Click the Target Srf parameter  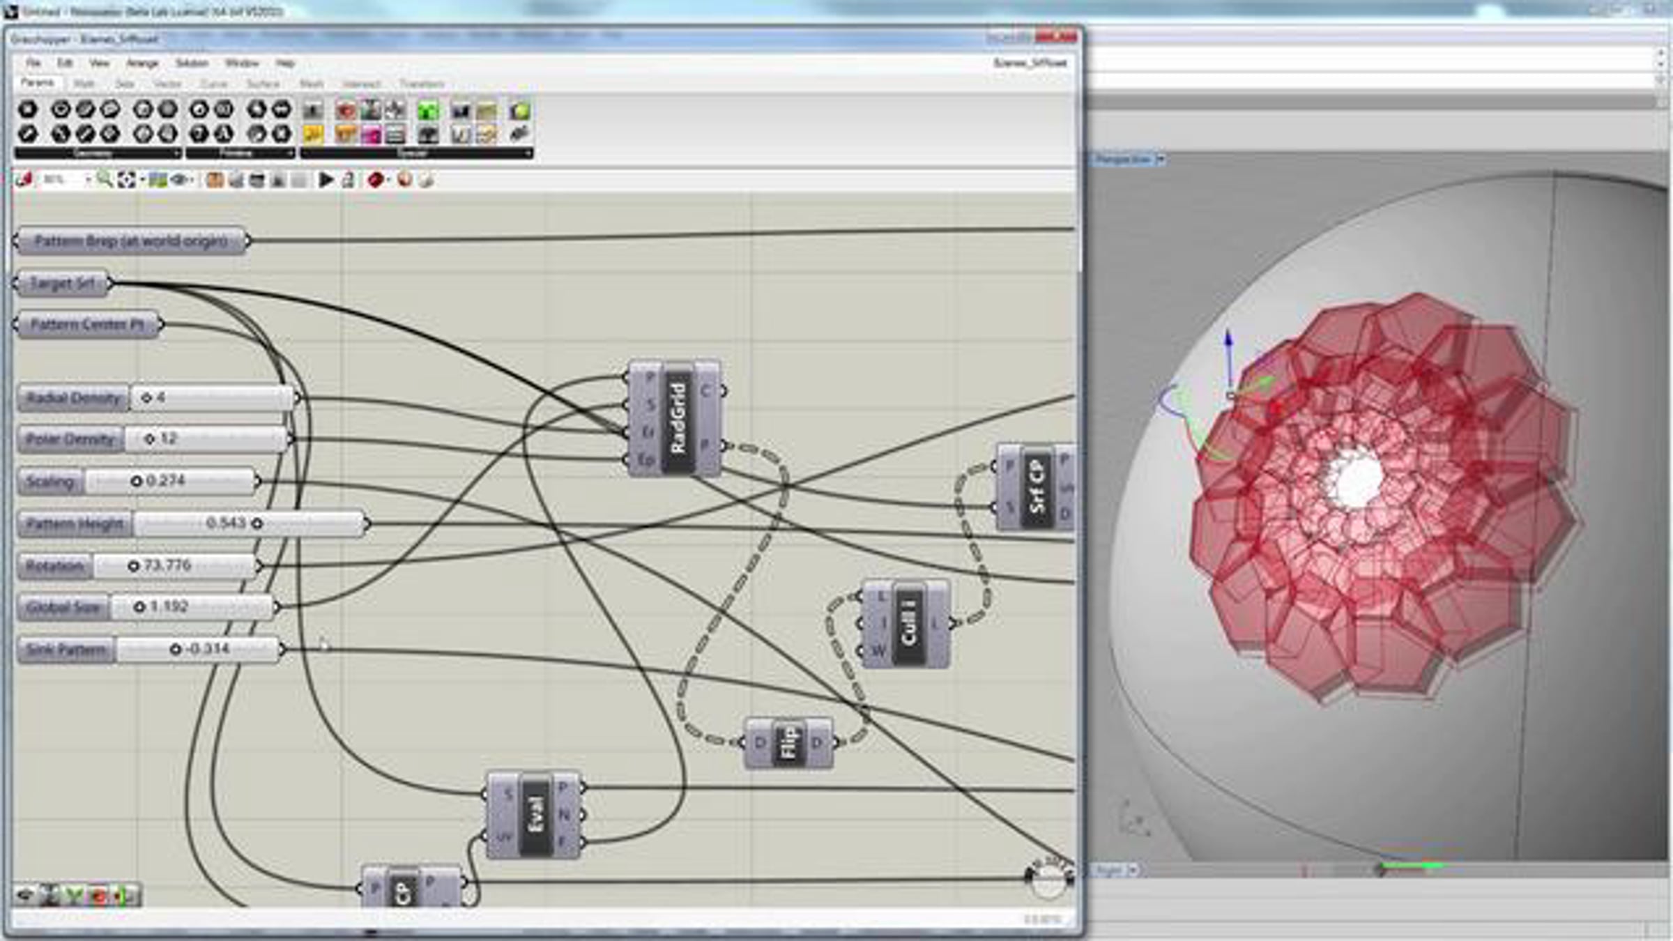coord(62,283)
